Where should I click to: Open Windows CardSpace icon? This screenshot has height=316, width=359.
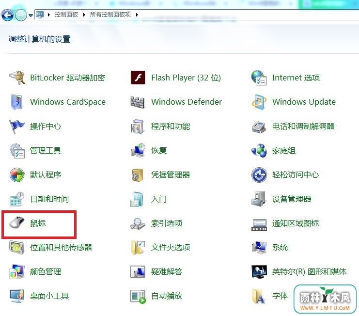tap(16, 102)
